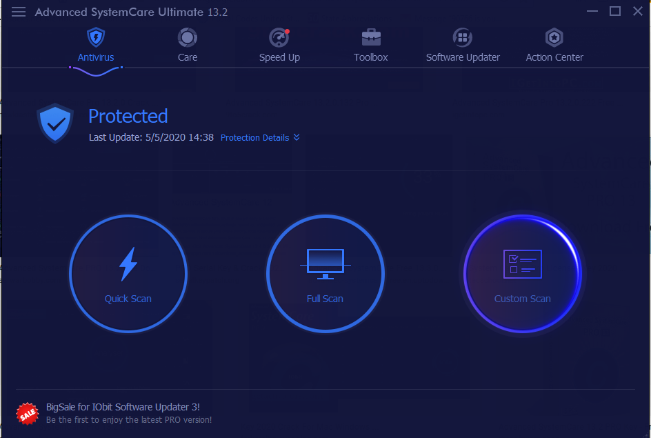Expand Protection Details

260,137
